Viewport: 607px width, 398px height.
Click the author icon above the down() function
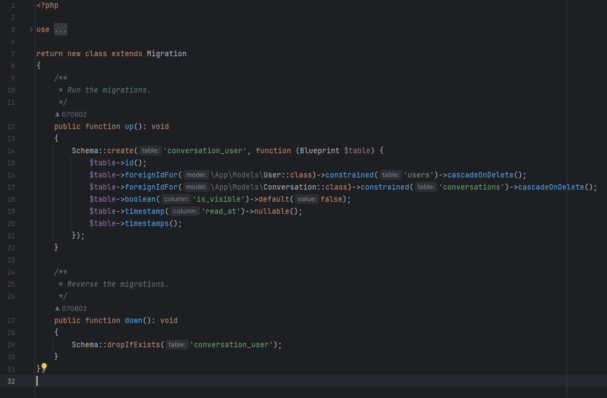57,309
